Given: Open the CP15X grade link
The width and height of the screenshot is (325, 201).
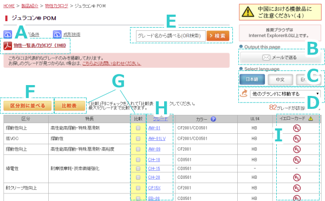Looking at the screenshot, I should click(154, 188).
